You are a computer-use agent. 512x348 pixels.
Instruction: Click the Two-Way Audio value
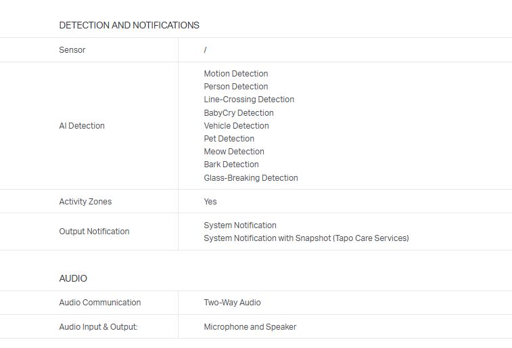point(232,303)
